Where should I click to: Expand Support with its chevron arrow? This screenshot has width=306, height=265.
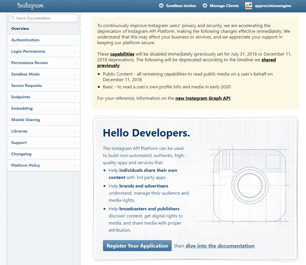(x=75, y=143)
